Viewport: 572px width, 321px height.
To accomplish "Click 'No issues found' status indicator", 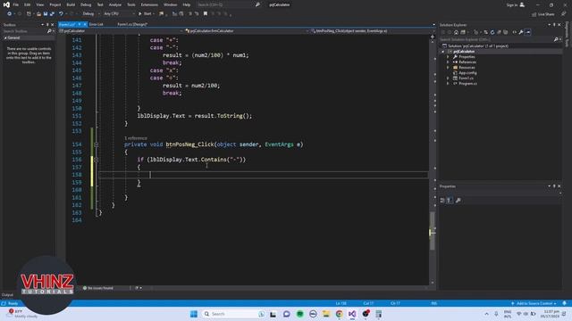I will click(x=98, y=288).
